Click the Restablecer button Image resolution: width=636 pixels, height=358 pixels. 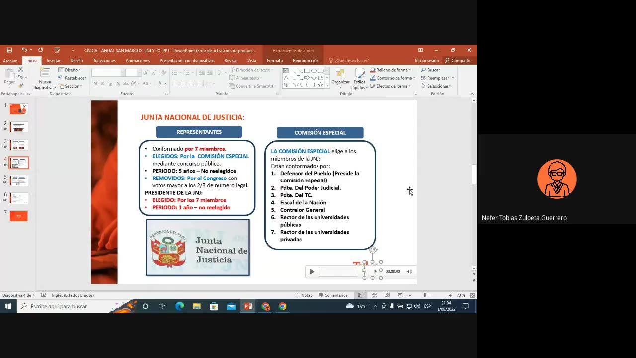click(73, 78)
